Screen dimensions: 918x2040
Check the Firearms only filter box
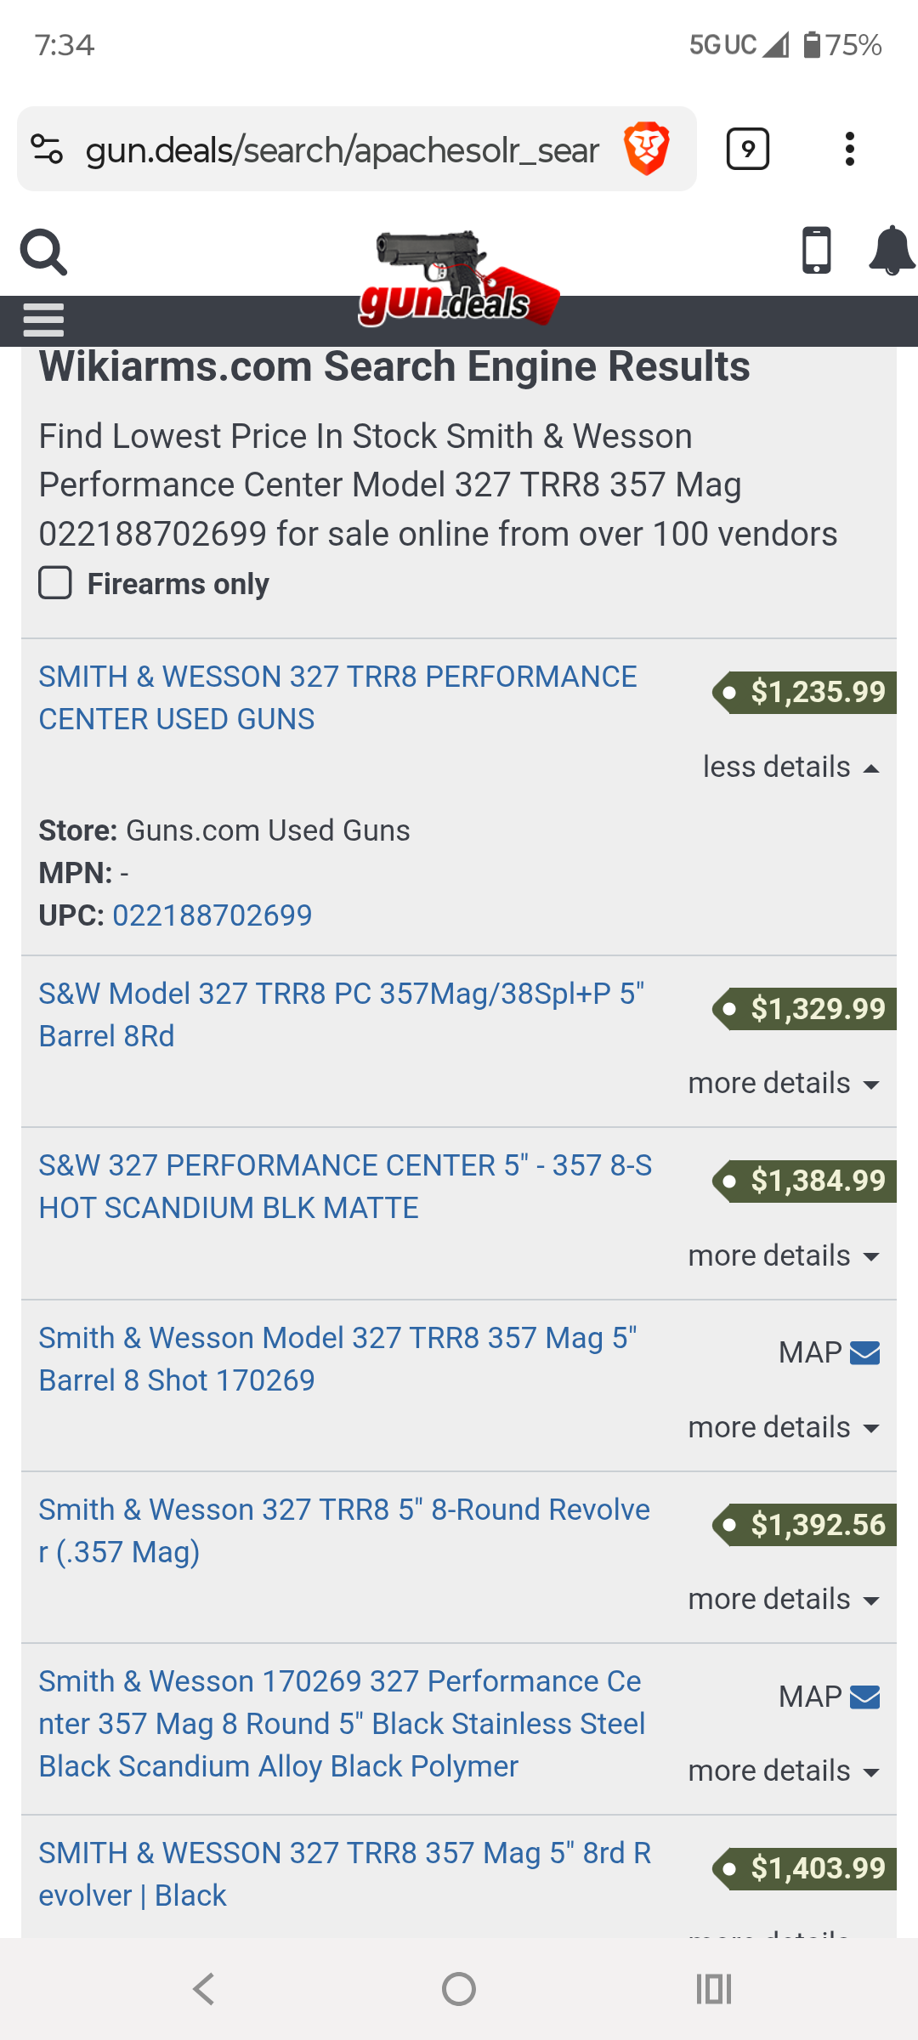pos(55,583)
